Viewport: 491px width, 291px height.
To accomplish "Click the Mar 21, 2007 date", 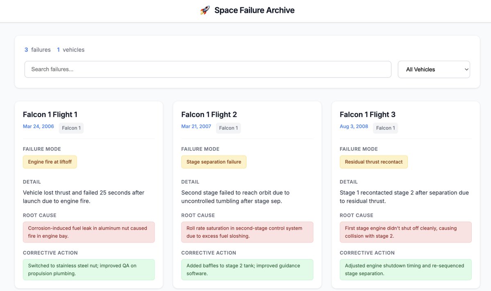I will click(196, 126).
